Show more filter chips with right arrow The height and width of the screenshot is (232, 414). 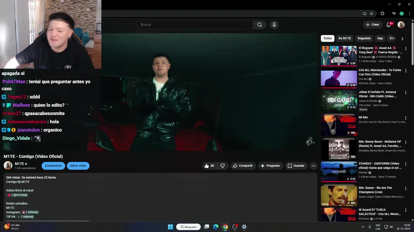[402, 39]
